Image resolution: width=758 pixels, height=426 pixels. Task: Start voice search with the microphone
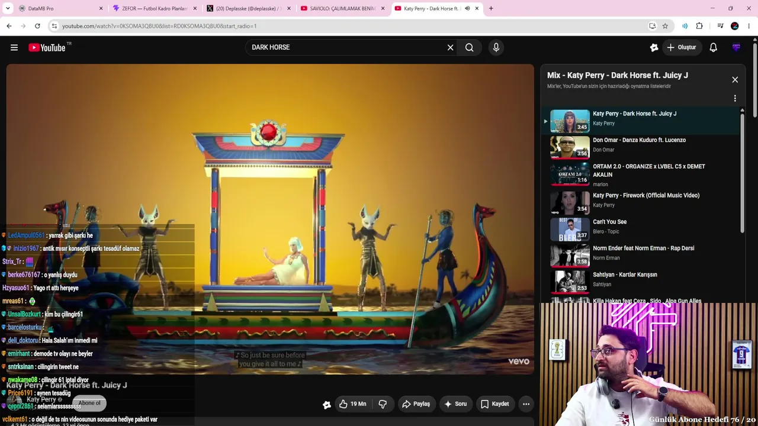496,47
